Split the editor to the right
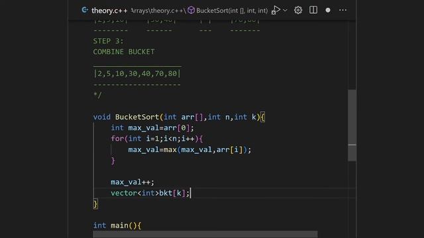The height and width of the screenshot is (238, 424). [313, 10]
